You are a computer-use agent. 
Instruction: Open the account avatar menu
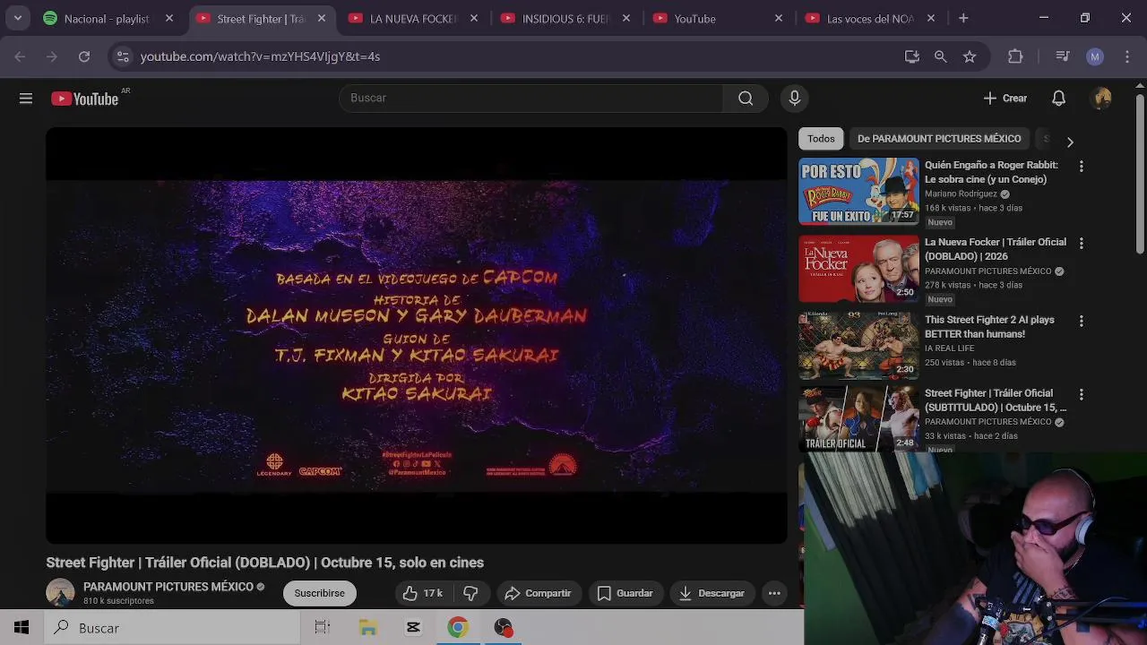coord(1102,99)
